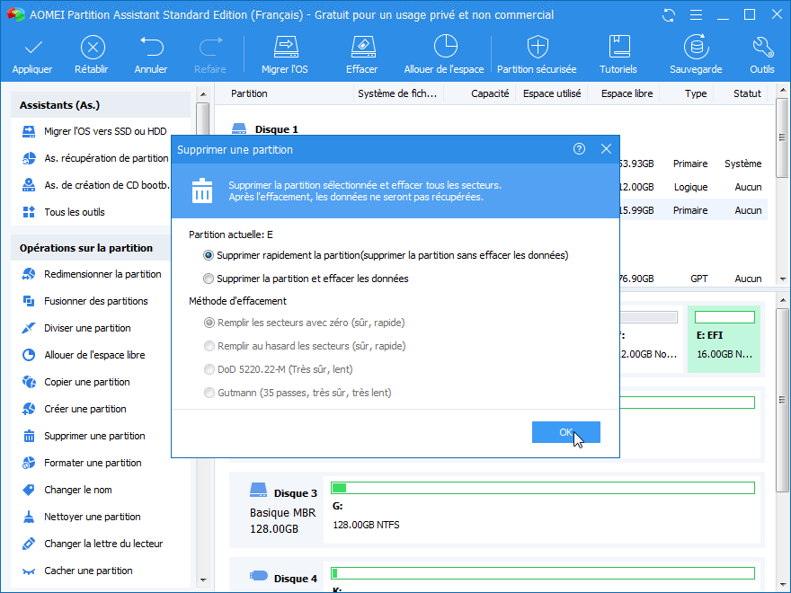
Task: Open the Outils wrench toolbar item
Action: point(762,55)
